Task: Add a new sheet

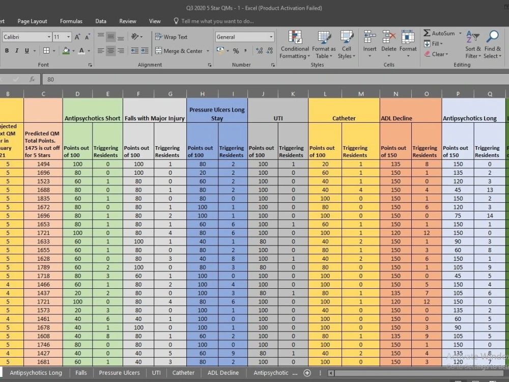Action: click(307, 373)
